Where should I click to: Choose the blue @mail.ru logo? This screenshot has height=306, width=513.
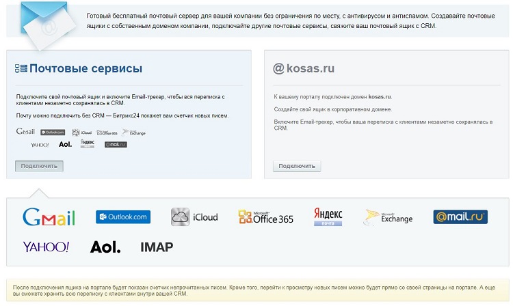pyautogui.click(x=460, y=217)
